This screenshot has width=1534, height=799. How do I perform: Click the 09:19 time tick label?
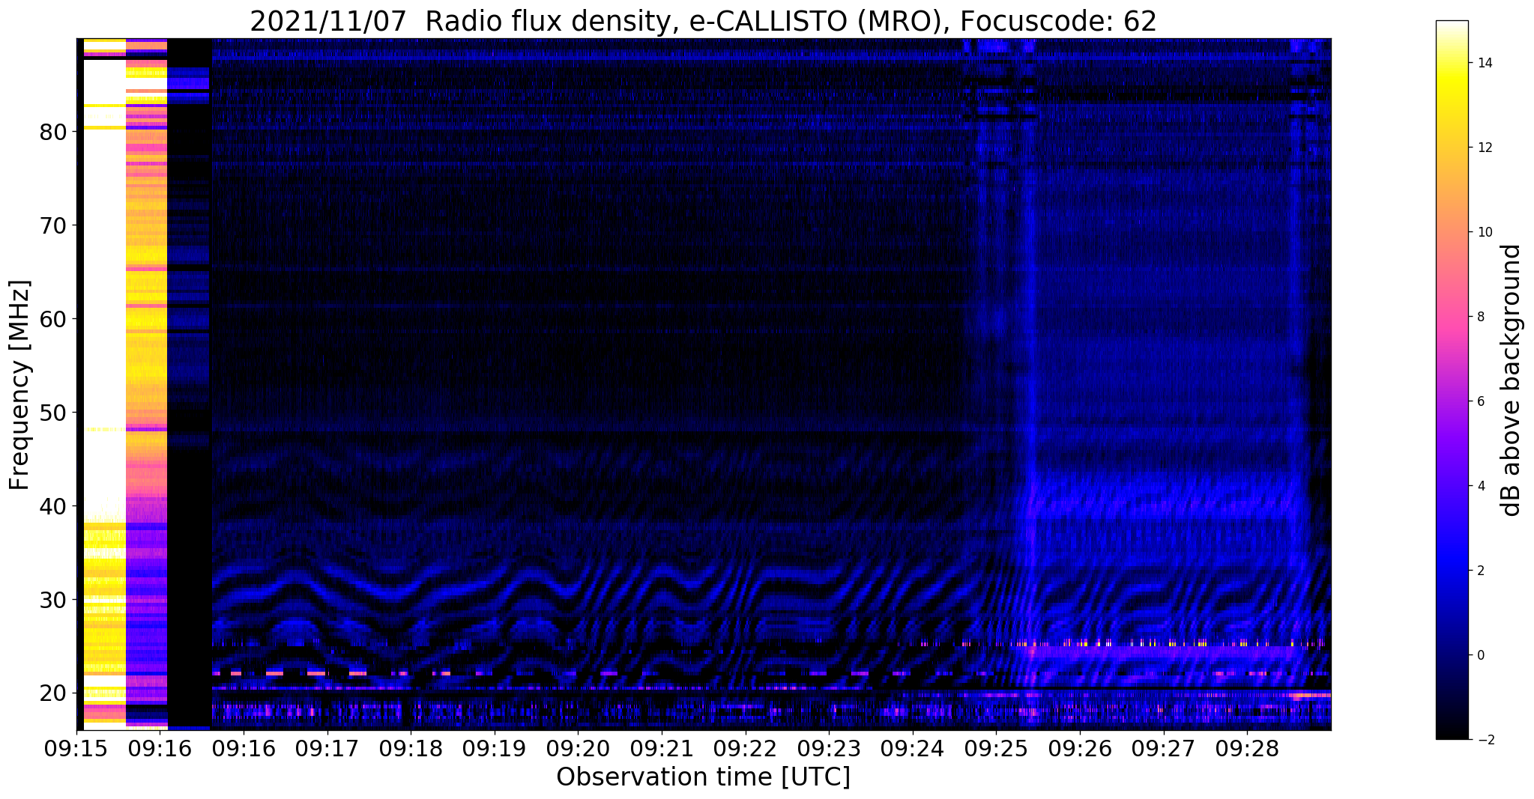point(495,749)
